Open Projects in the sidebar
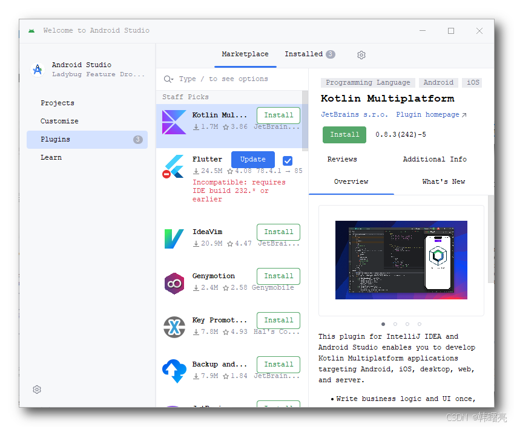Viewport: 514px width, 427px height. tap(87, 103)
